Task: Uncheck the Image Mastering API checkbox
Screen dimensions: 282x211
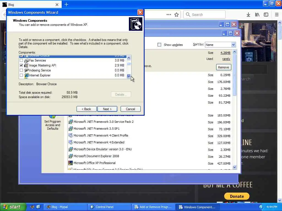Action: (x=21, y=65)
